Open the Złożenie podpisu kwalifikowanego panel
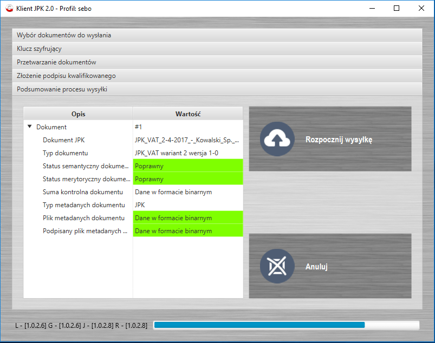Image resolution: width=435 pixels, height=343 pixels. point(217,76)
